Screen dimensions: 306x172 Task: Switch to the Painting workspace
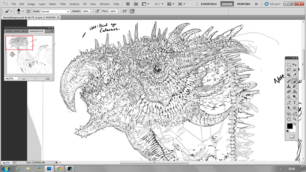pyautogui.click(x=243, y=4)
